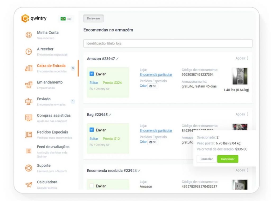Open Em andamento section
Viewport: 271px width, 201px height.
coord(50,85)
